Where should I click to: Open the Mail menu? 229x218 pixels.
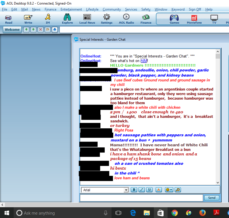point(24,9)
